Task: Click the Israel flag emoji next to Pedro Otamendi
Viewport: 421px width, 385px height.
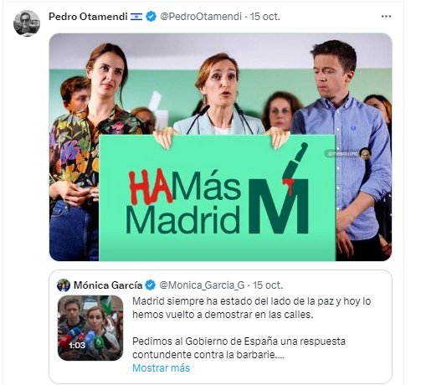Action: point(136,17)
